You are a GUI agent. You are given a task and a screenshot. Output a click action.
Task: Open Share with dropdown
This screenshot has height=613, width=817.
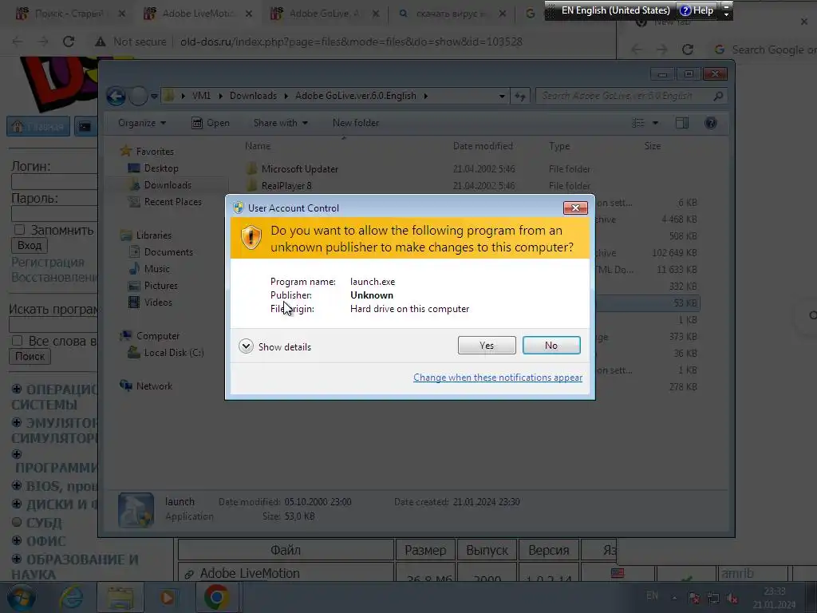(280, 123)
